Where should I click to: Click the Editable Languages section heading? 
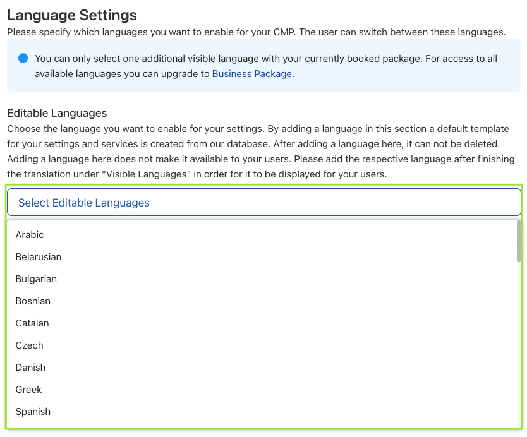point(57,113)
